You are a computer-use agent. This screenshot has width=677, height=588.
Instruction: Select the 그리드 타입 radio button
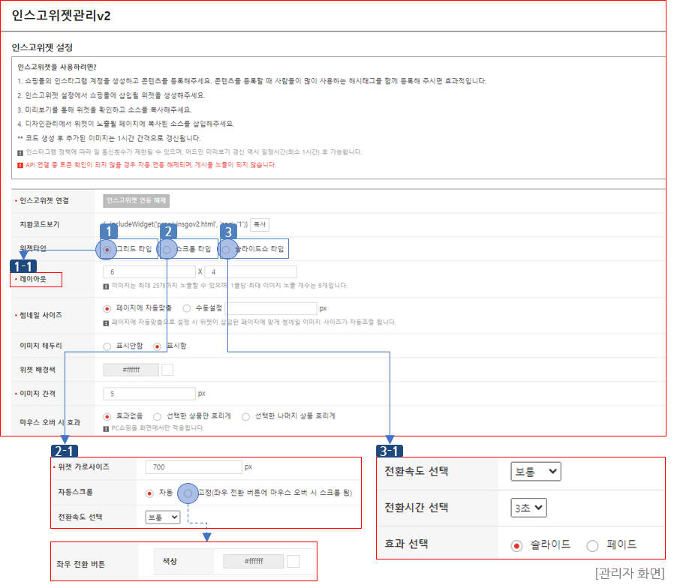pos(108,249)
